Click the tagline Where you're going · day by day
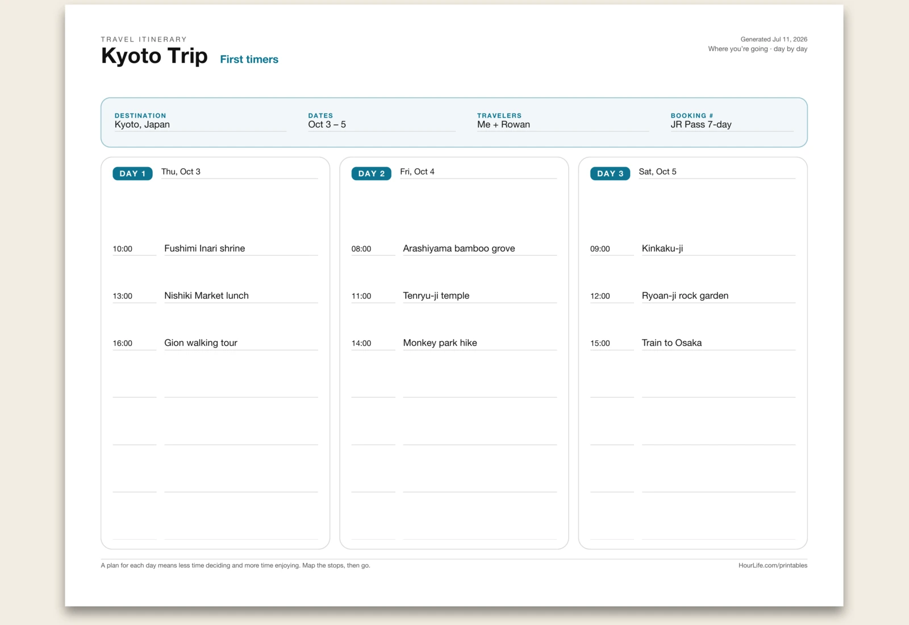Screen dimensions: 909x625 tap(757, 49)
